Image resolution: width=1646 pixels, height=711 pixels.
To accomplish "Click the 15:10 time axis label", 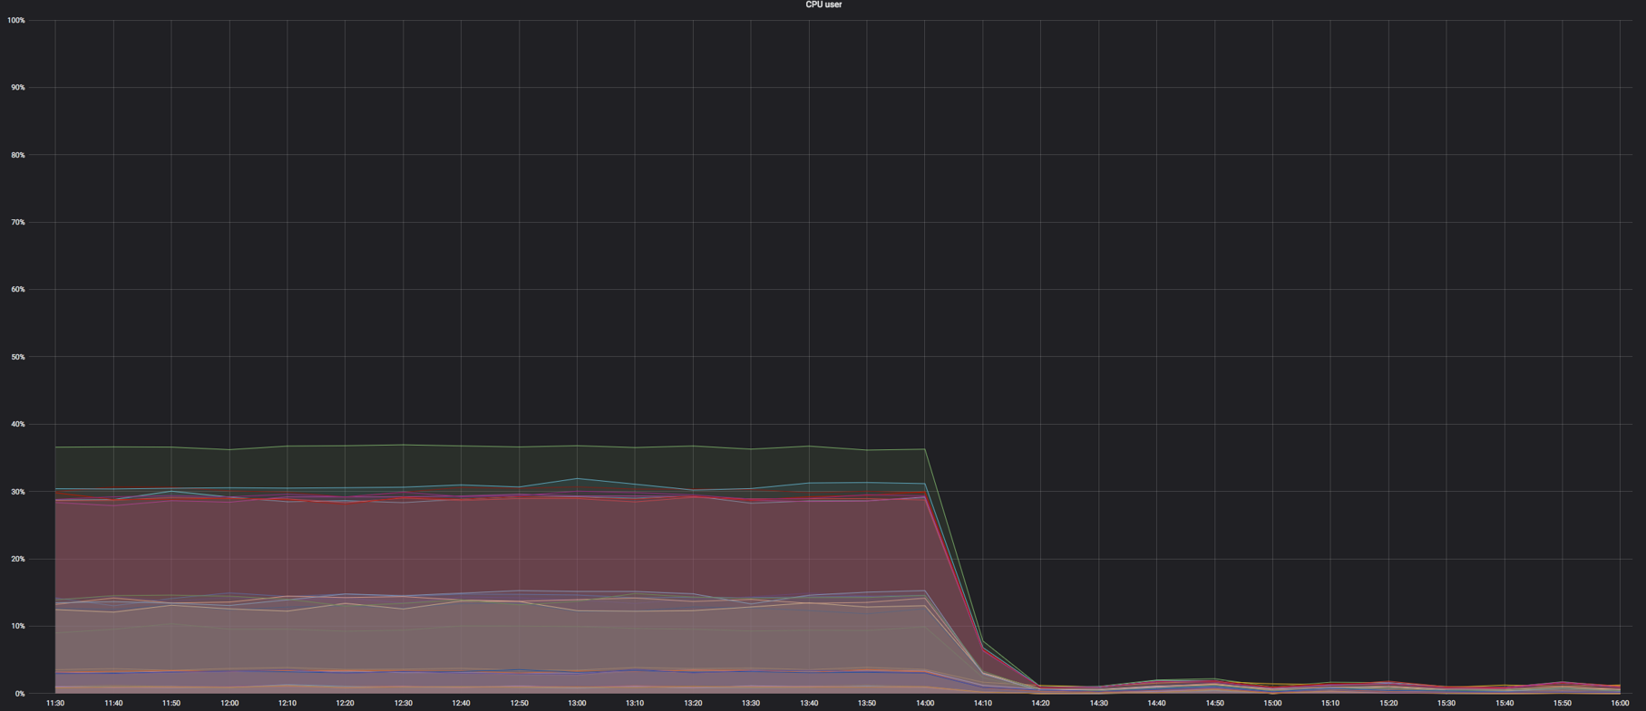I will click(x=1331, y=704).
